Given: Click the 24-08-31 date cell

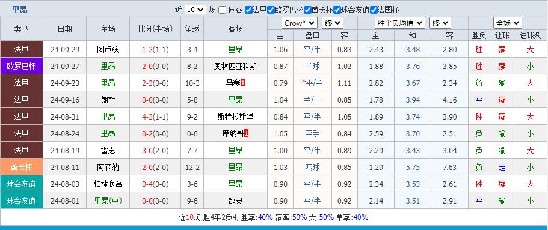Looking at the screenshot, I should click(x=64, y=117).
